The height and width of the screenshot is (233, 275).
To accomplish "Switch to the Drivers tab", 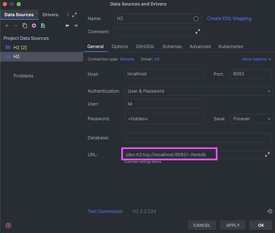I will pyautogui.click(x=50, y=15).
